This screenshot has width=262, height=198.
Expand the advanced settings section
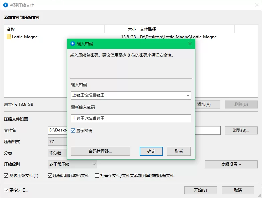[231, 164]
